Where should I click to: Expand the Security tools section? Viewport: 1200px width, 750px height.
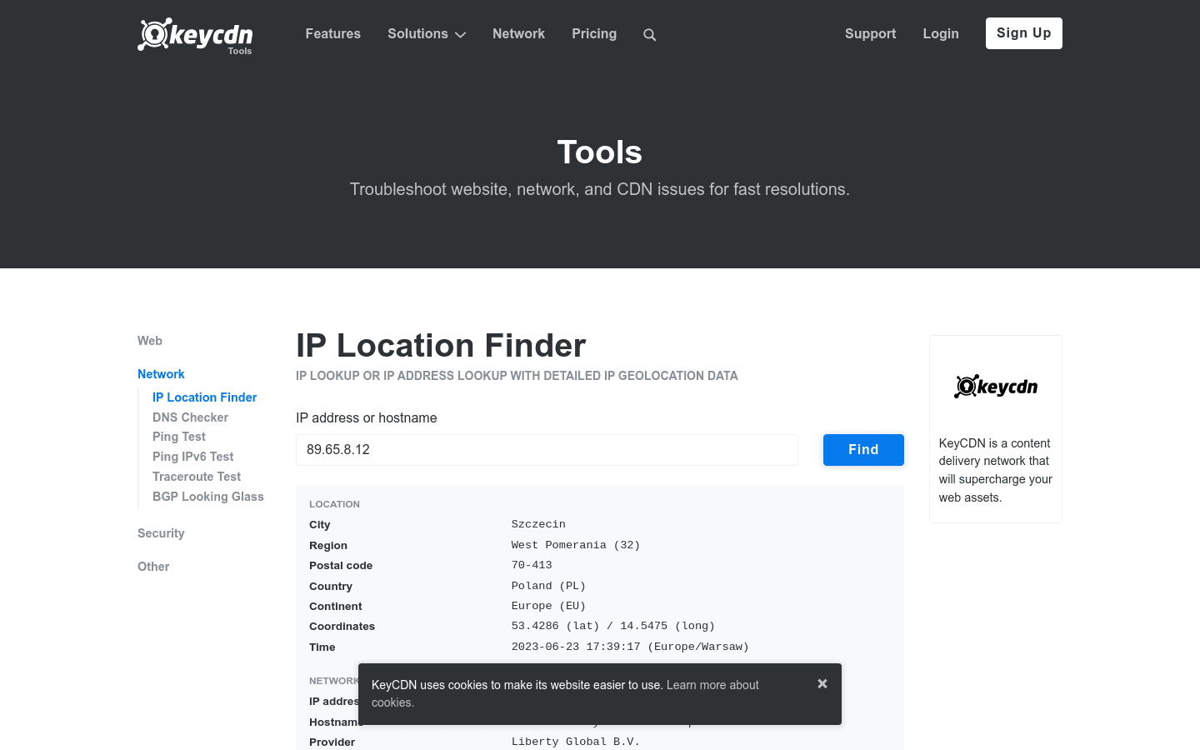pyautogui.click(x=161, y=533)
